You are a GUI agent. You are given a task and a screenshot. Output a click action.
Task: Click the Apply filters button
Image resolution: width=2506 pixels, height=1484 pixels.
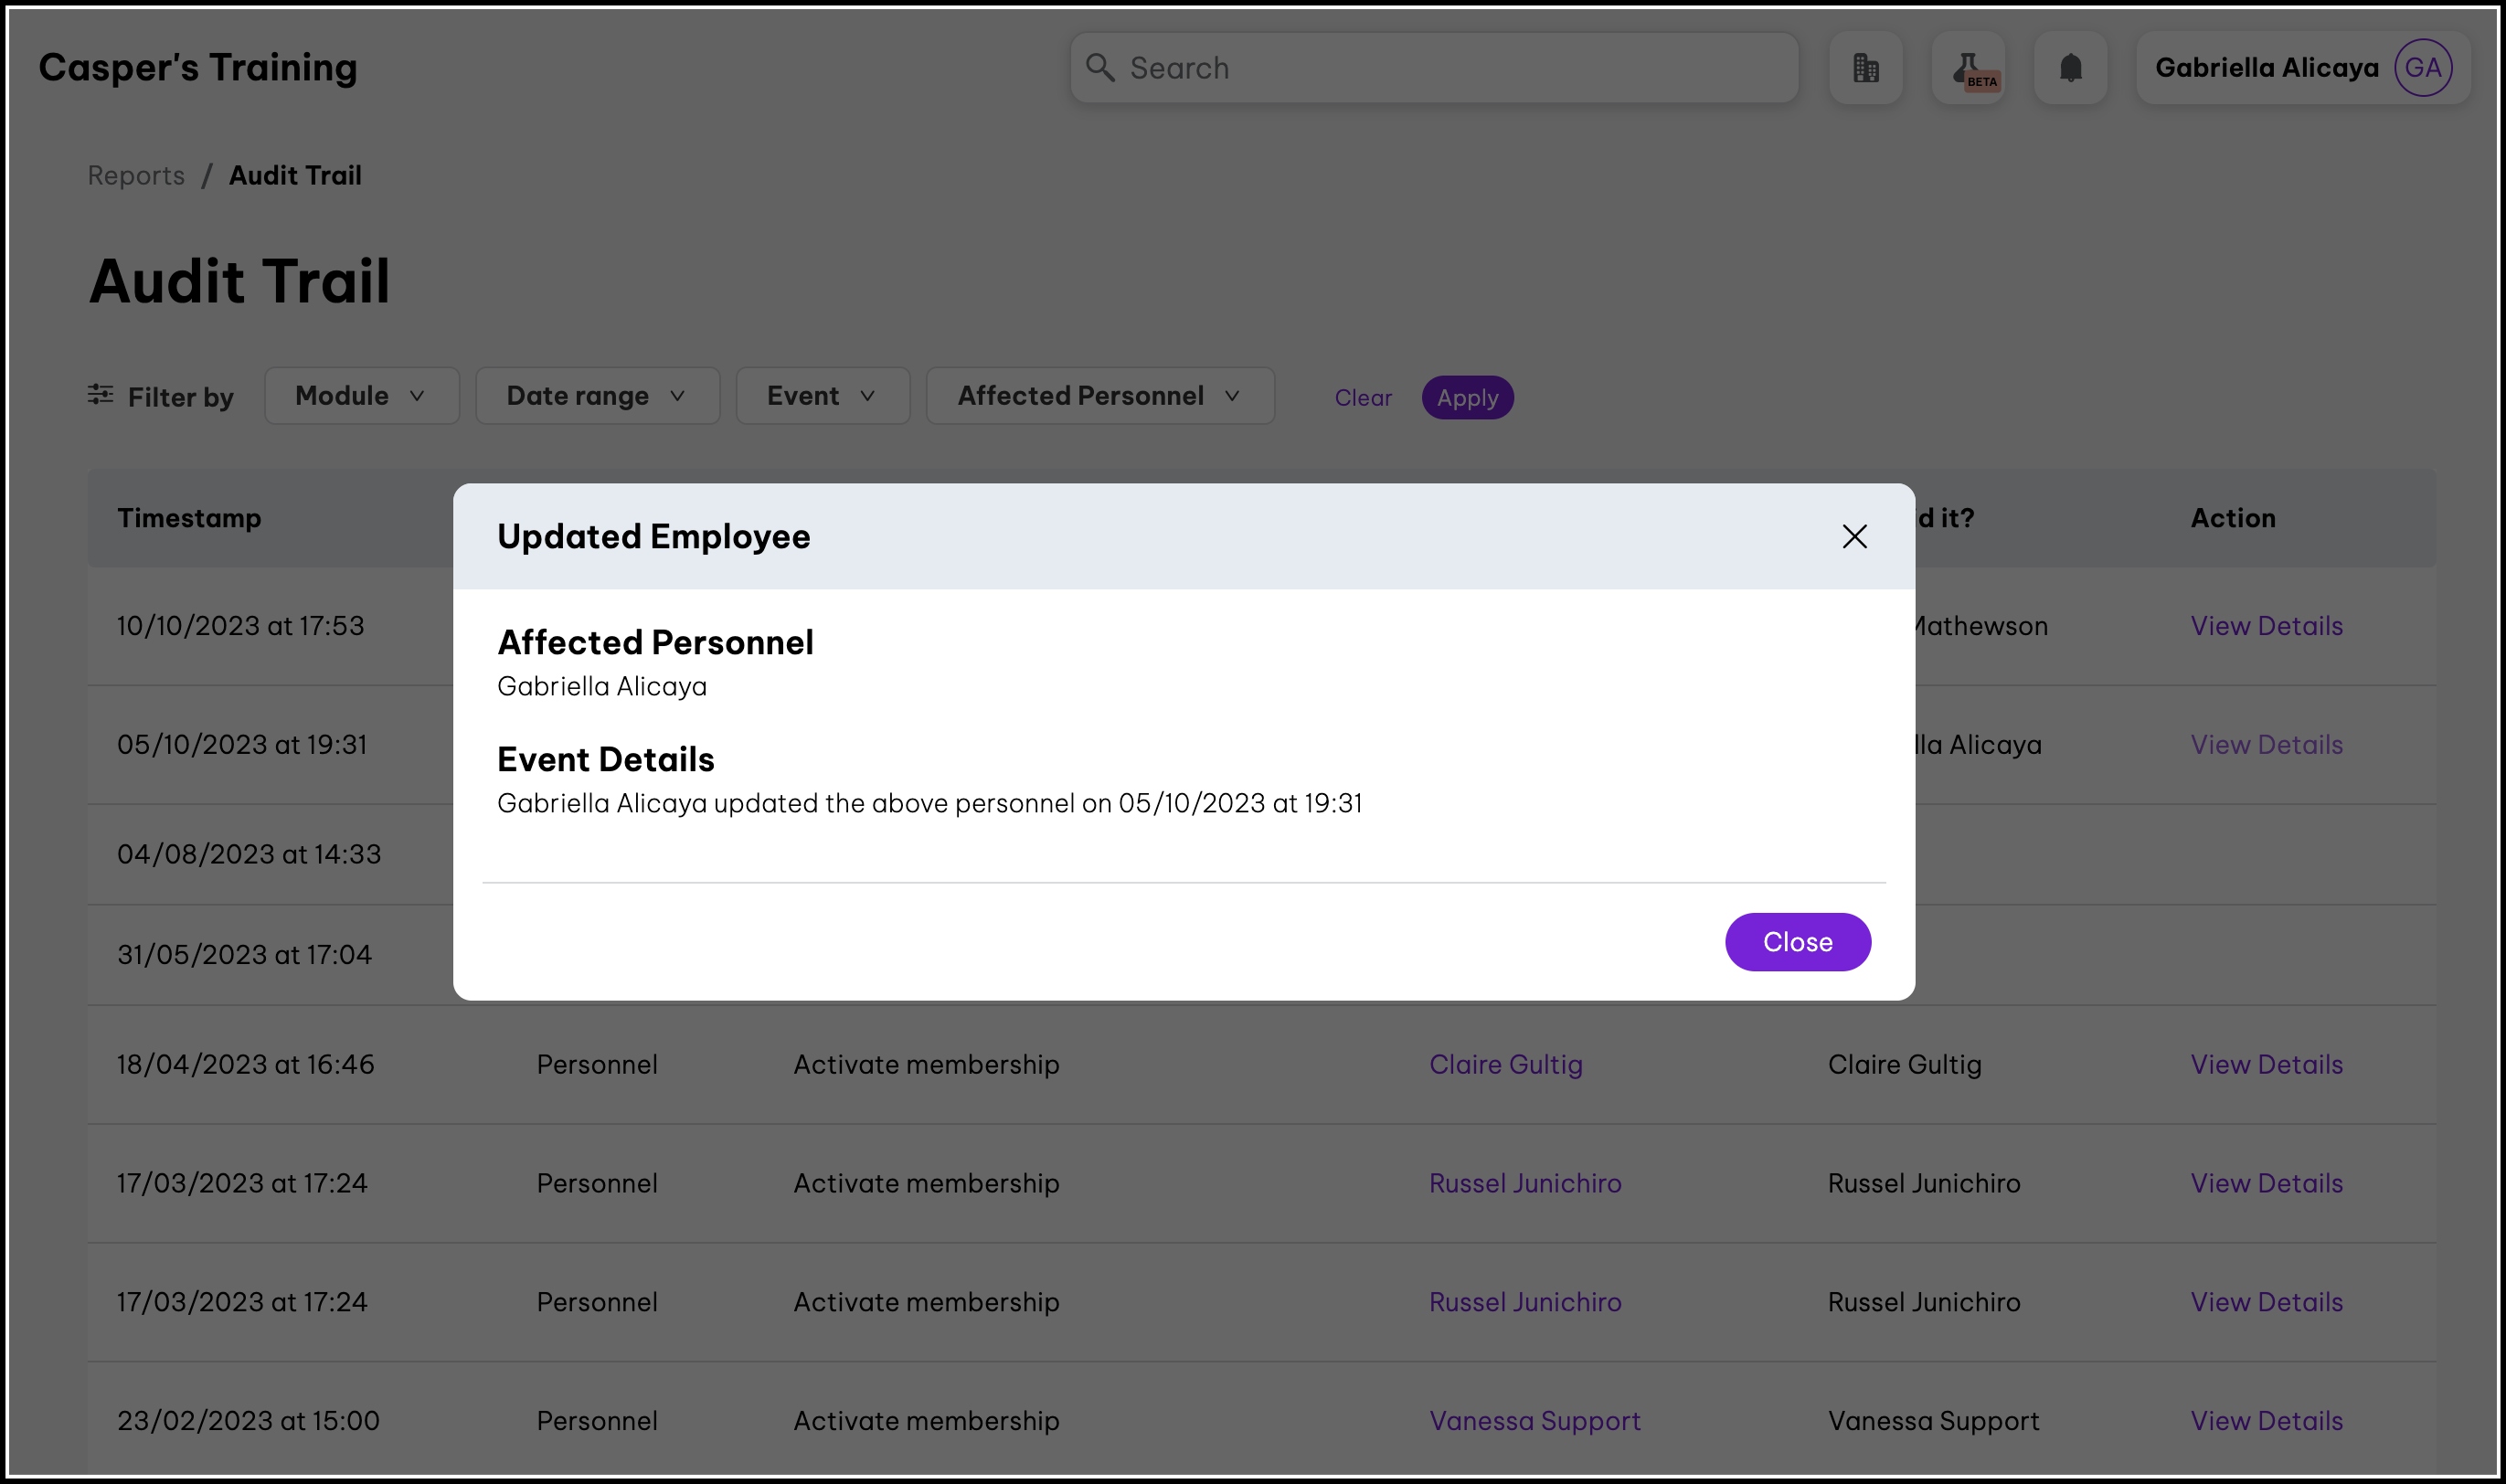tap(1467, 398)
